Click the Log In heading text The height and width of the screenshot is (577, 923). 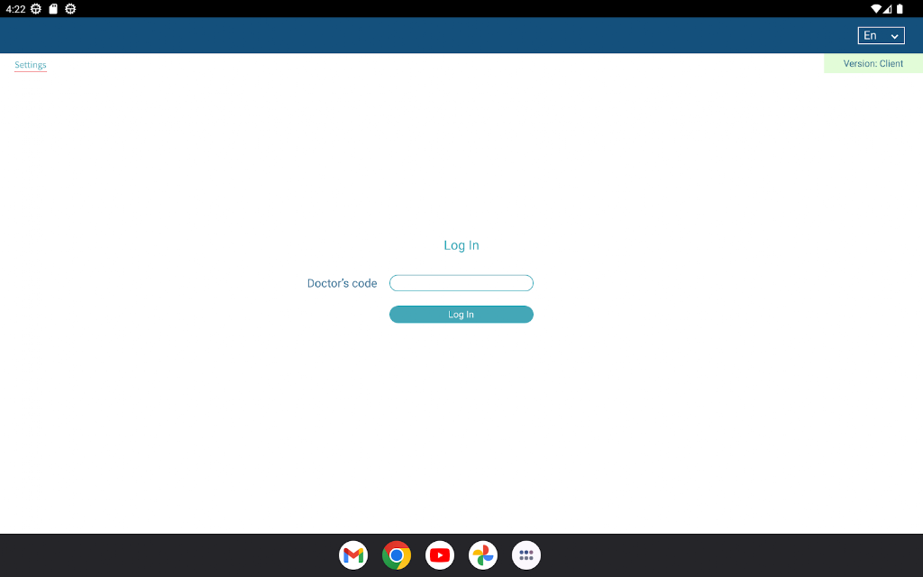461,245
